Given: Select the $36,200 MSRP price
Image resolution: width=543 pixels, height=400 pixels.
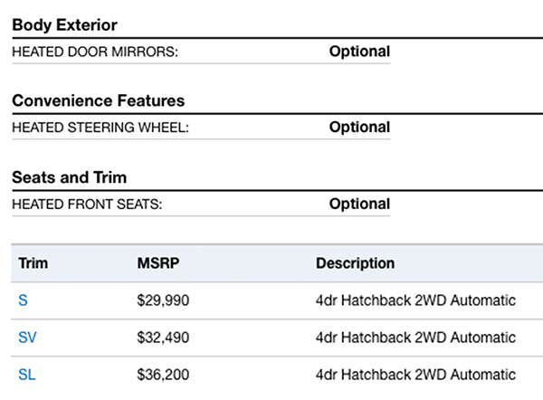Looking at the screenshot, I should tap(163, 375).
